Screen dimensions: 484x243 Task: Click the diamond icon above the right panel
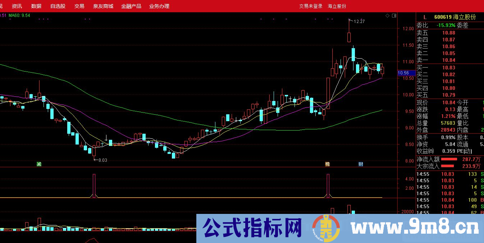(387, 15)
